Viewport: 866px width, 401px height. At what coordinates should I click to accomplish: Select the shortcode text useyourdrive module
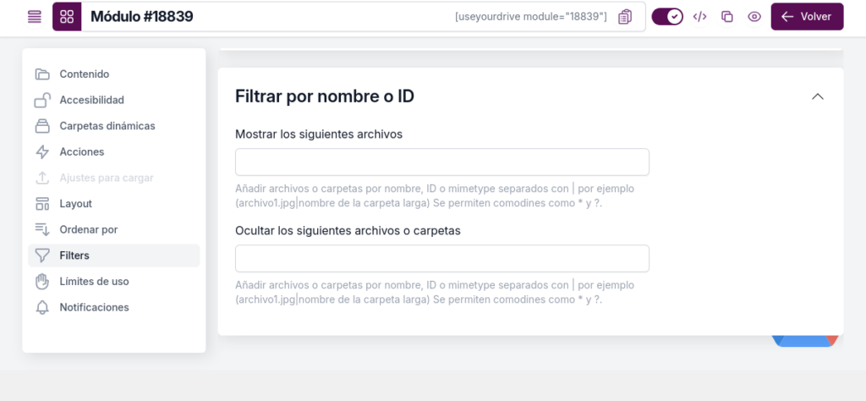coord(531,17)
